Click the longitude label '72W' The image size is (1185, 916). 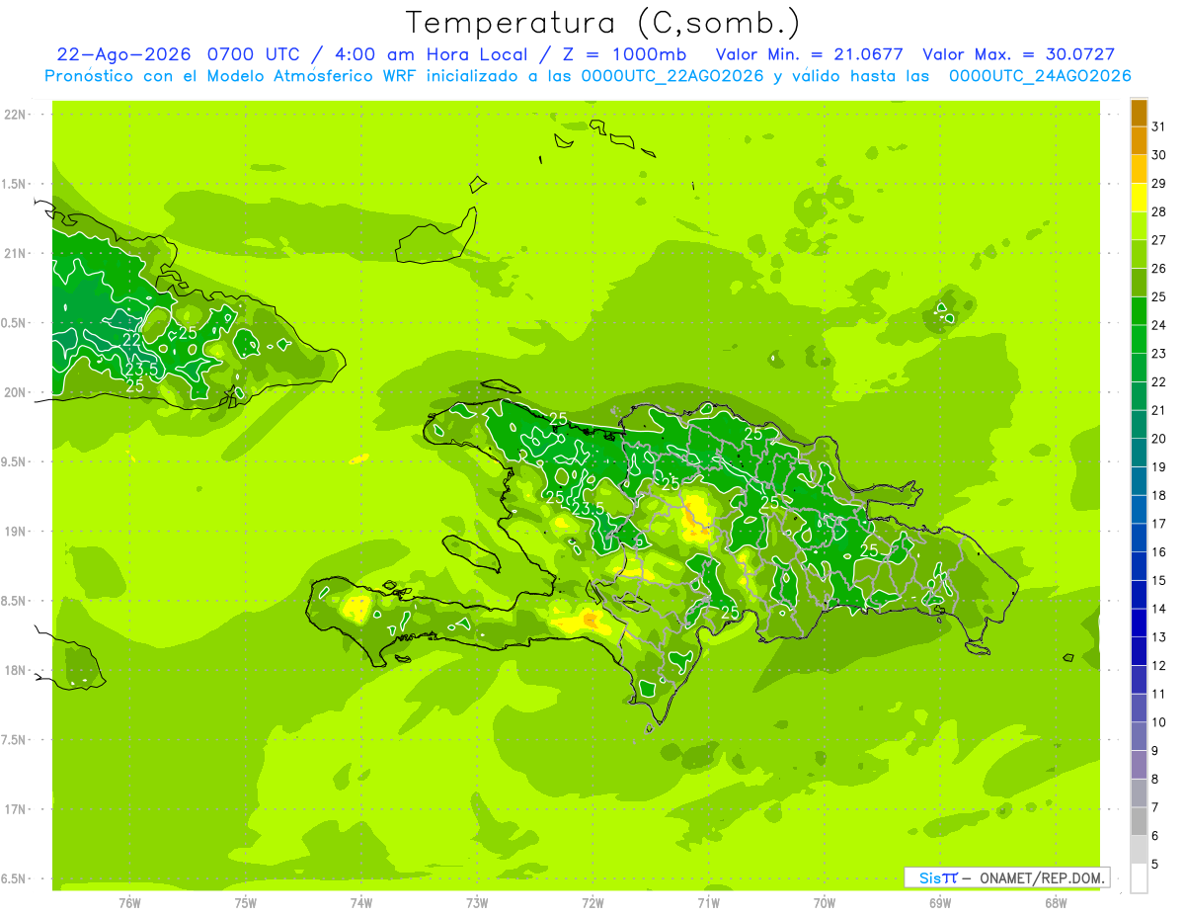coord(592,904)
